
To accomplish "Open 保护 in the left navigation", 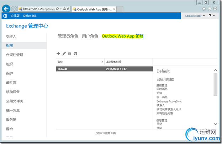I will (10, 73).
